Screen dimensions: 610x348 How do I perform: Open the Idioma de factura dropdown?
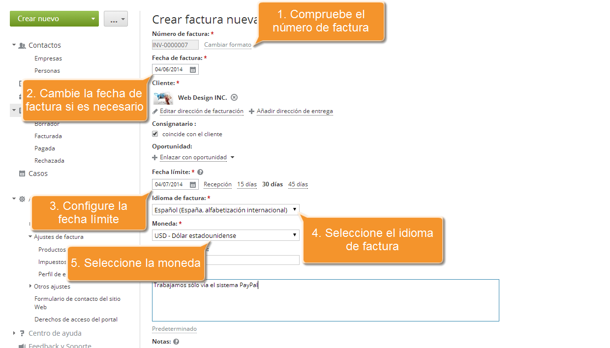(x=226, y=210)
